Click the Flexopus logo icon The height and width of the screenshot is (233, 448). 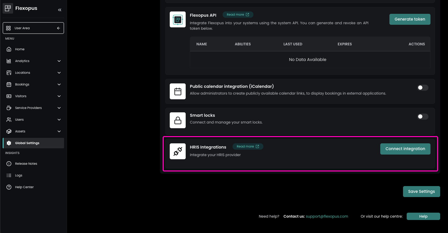tap(8, 8)
